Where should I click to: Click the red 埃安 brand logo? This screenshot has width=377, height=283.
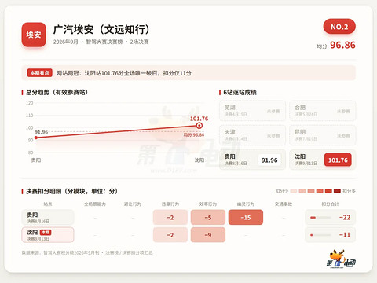34,35
